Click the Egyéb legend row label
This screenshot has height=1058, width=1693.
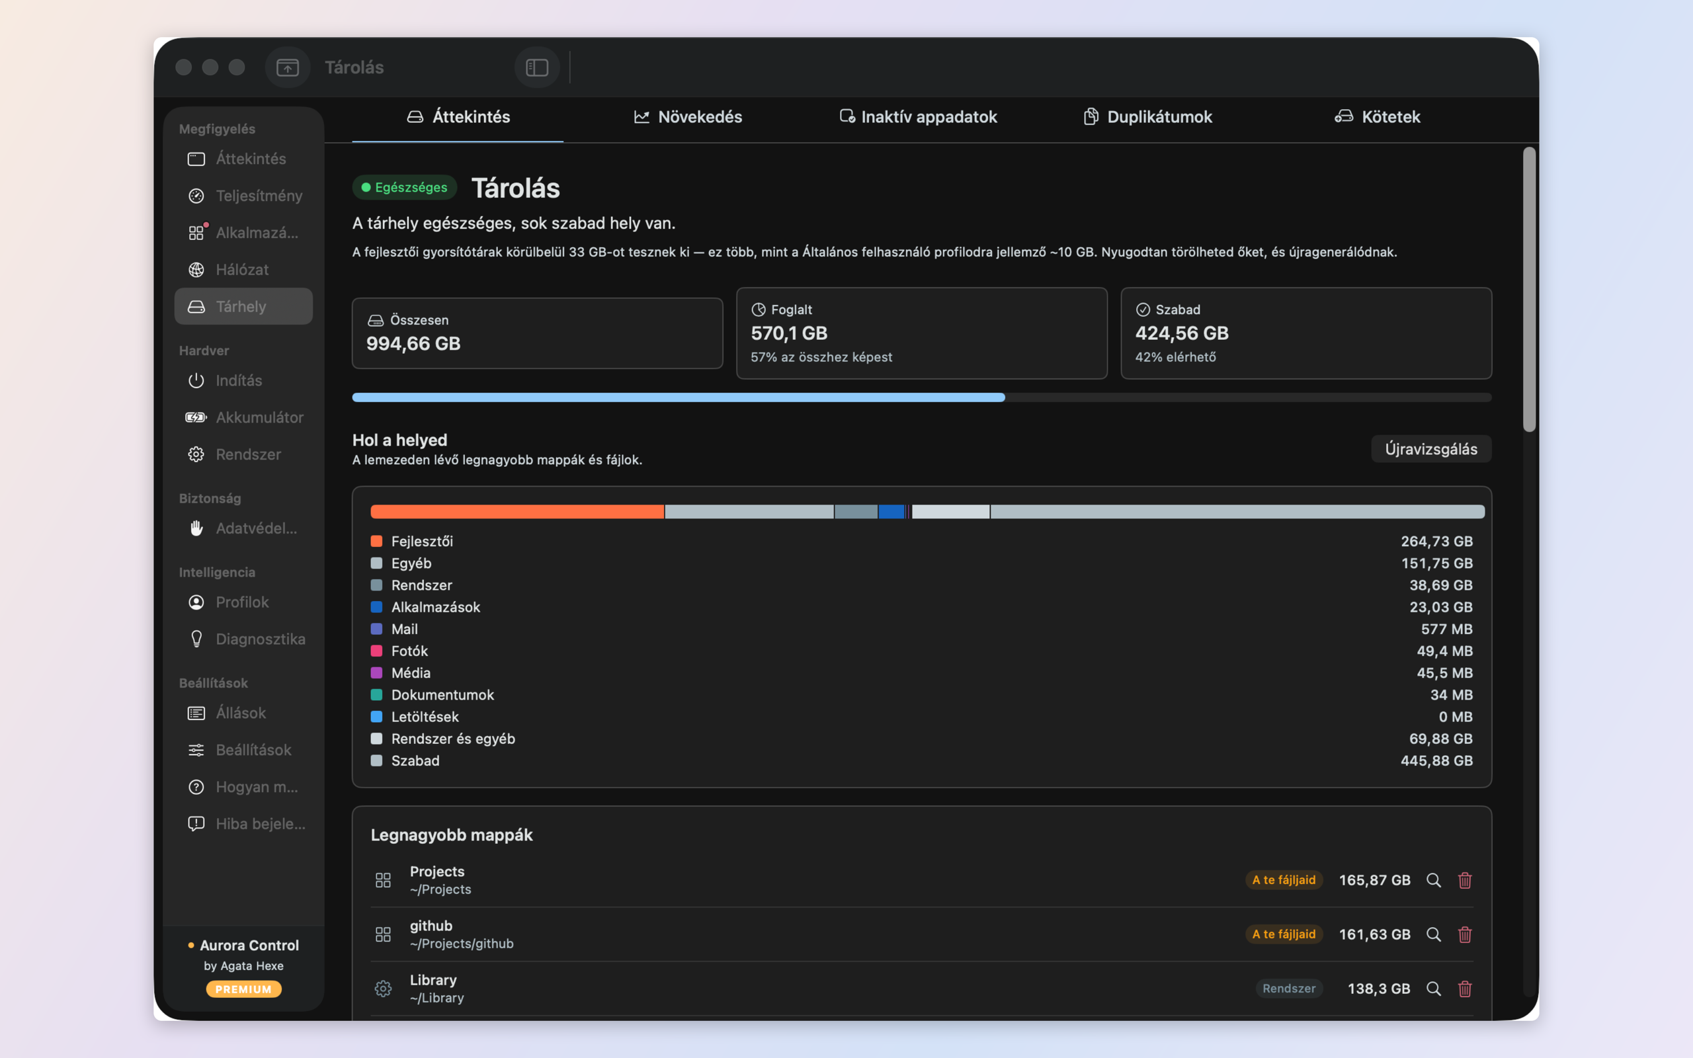click(x=411, y=563)
